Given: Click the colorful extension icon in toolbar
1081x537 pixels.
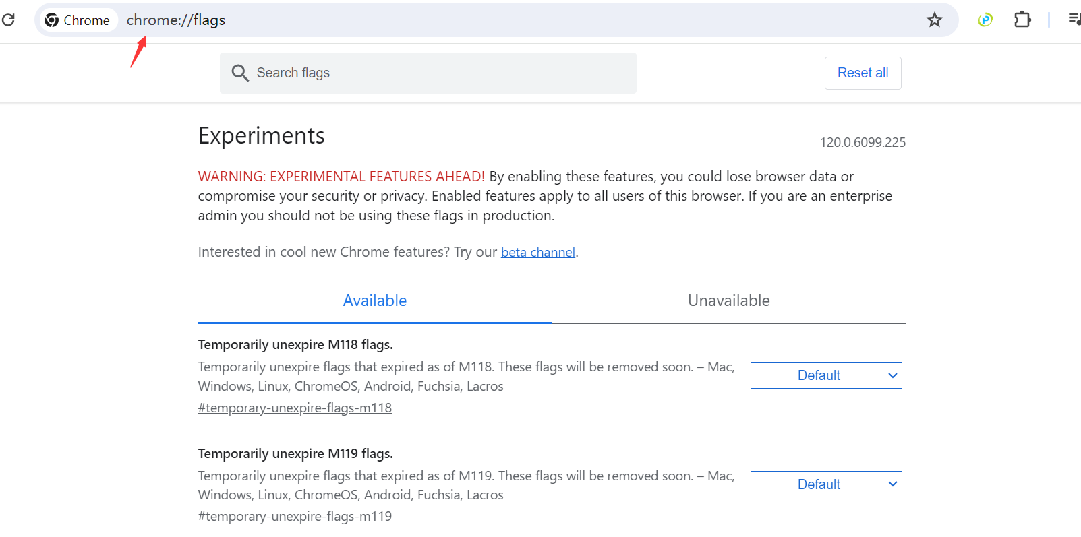Looking at the screenshot, I should (985, 20).
